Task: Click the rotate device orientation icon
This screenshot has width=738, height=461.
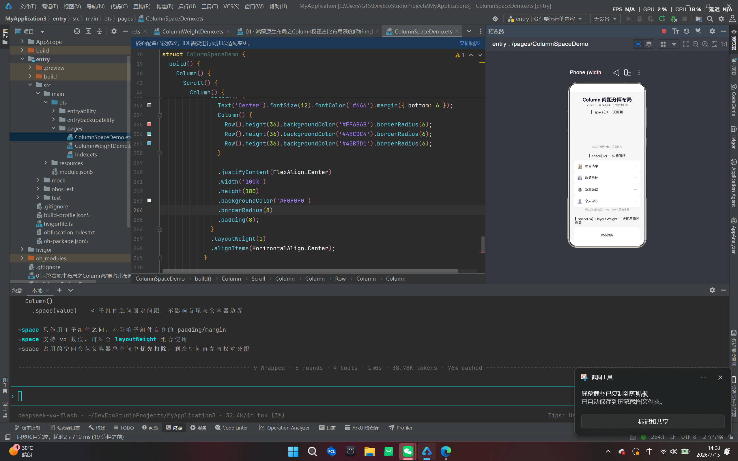Action: (x=627, y=72)
